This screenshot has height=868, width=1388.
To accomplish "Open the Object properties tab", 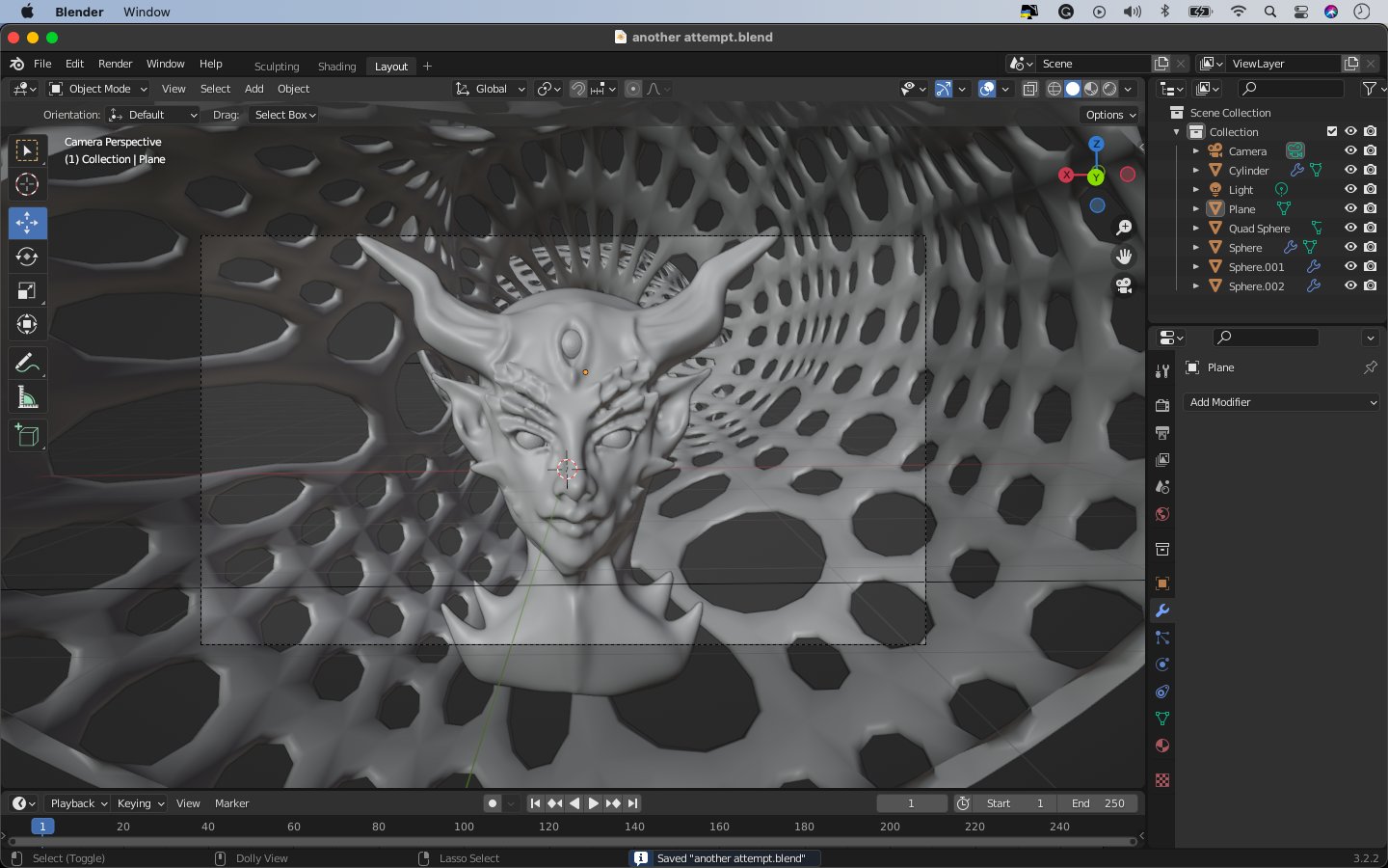I will (x=1162, y=583).
